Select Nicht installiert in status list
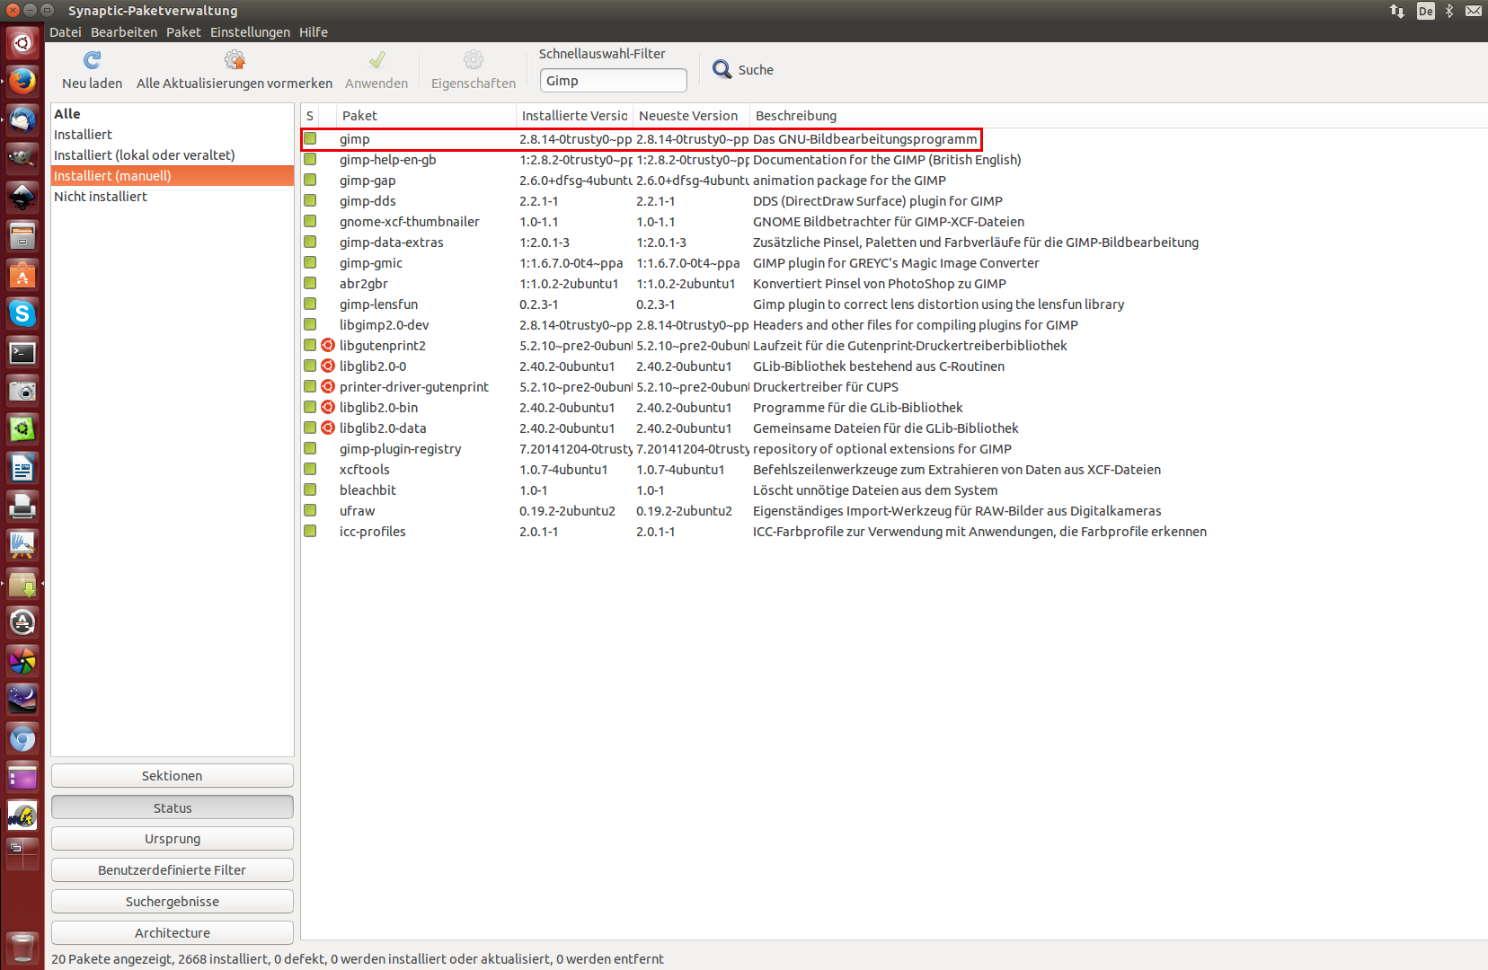This screenshot has width=1488, height=970. [x=101, y=197]
